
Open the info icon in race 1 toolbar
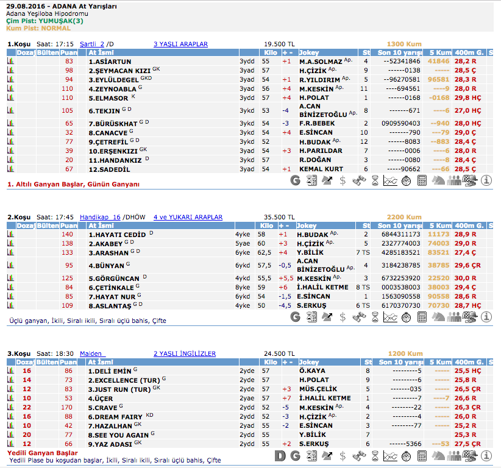486,180
